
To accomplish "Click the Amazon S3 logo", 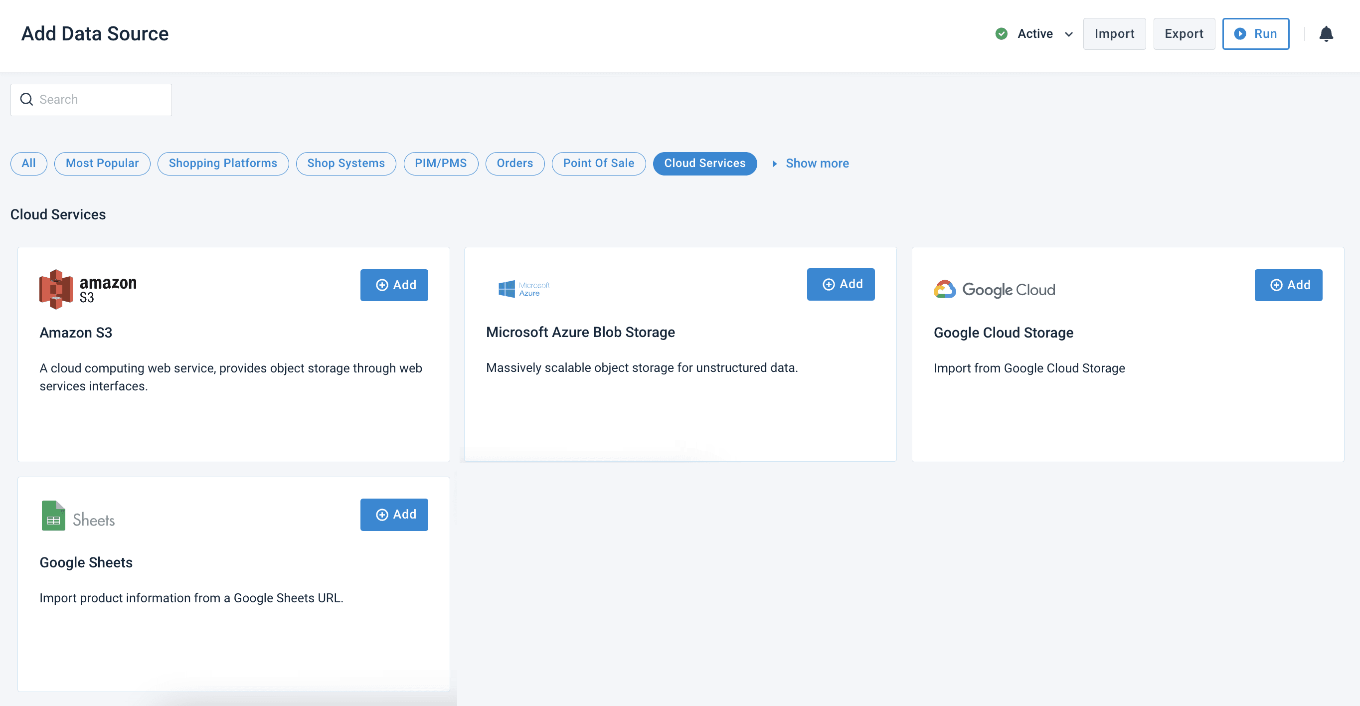I will [88, 289].
